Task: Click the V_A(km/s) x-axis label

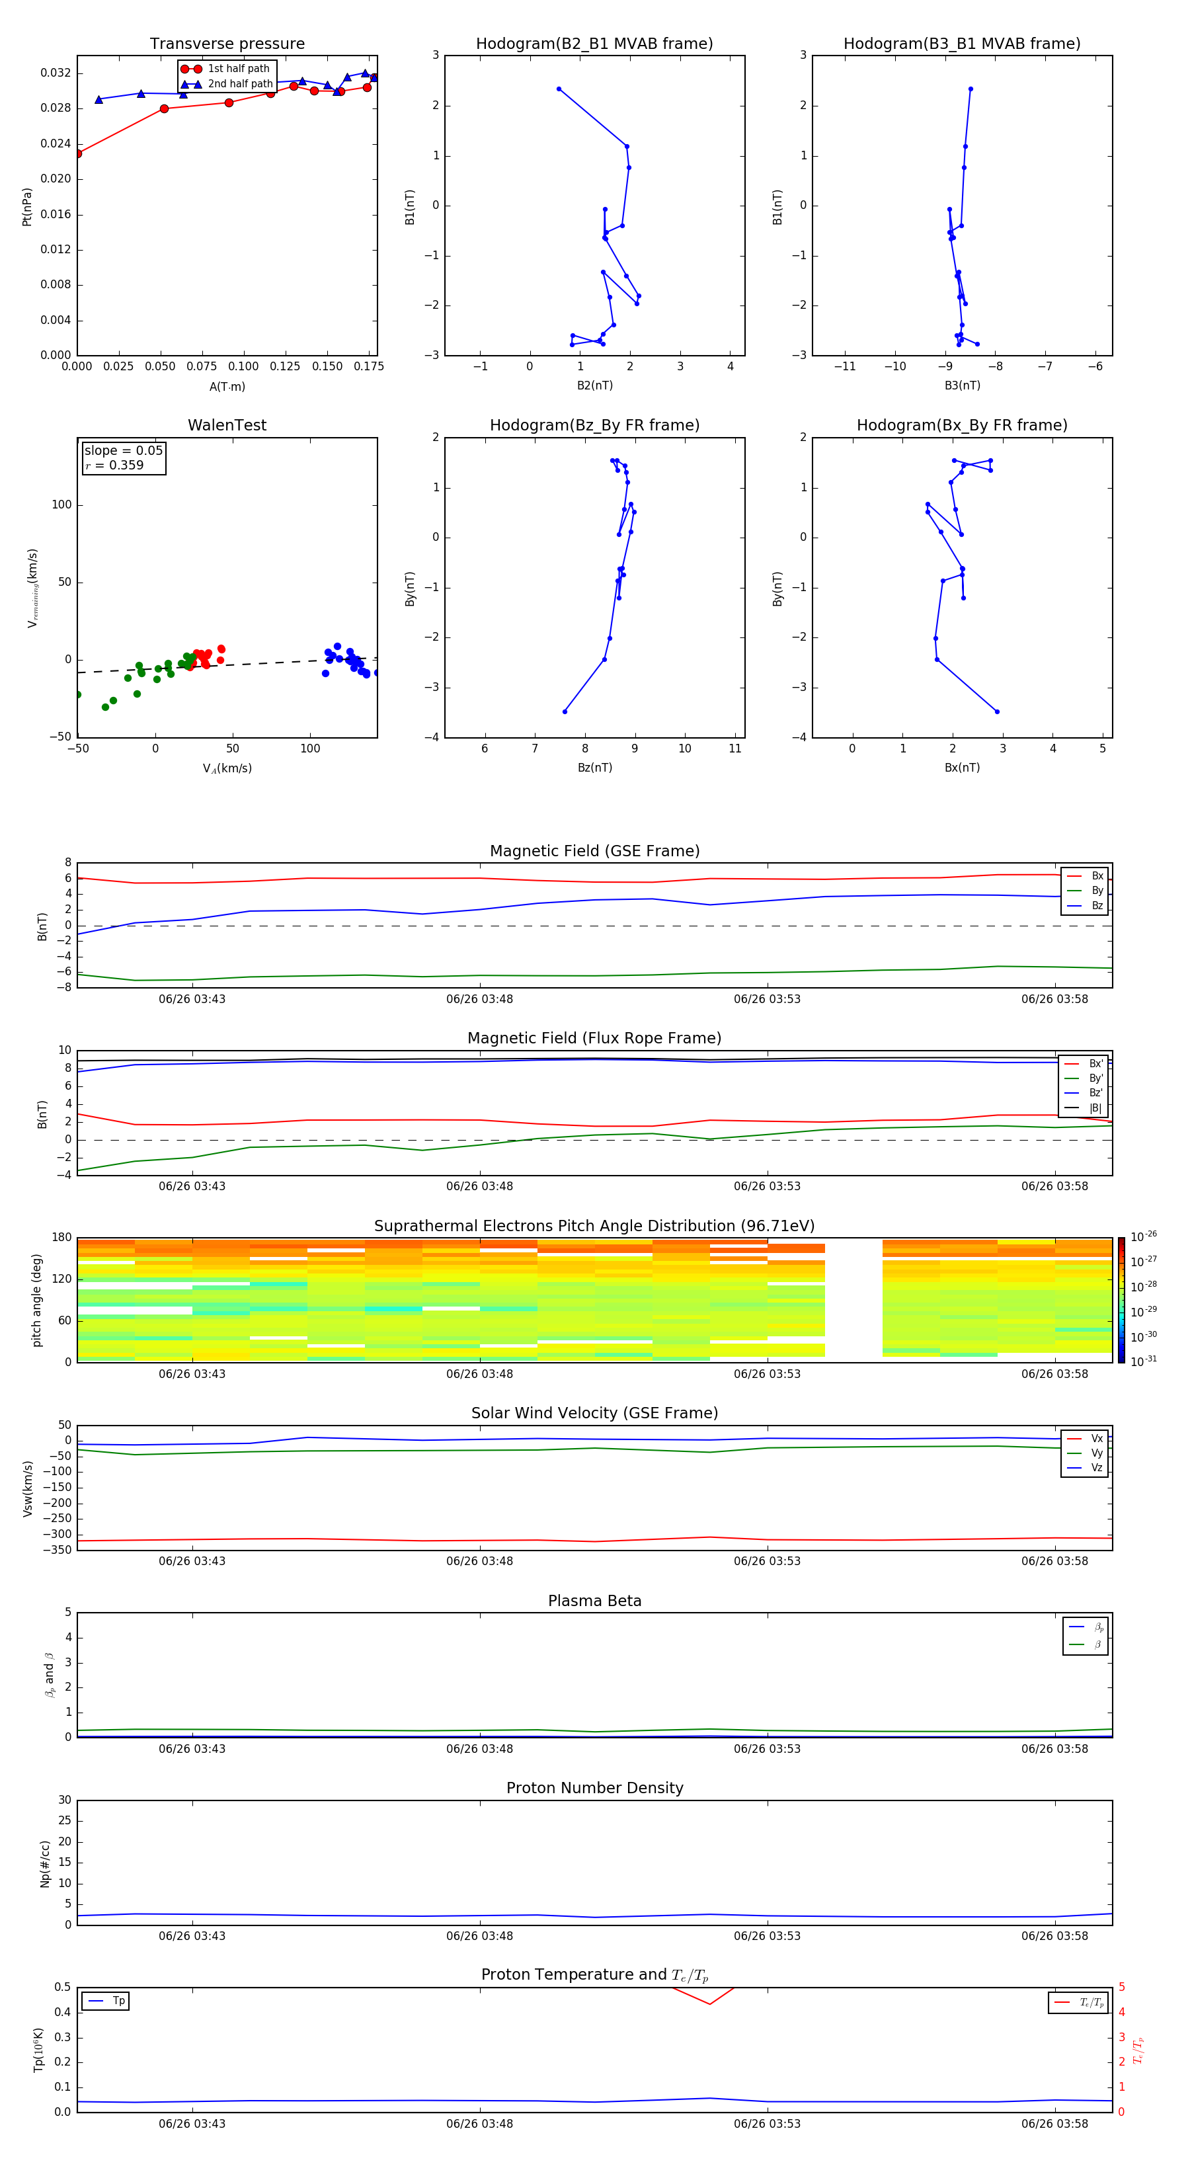Action: 227,768
